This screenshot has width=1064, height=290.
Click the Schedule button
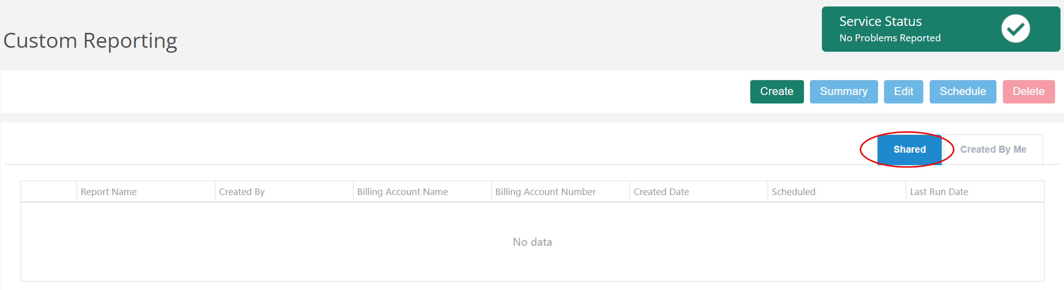tap(962, 91)
